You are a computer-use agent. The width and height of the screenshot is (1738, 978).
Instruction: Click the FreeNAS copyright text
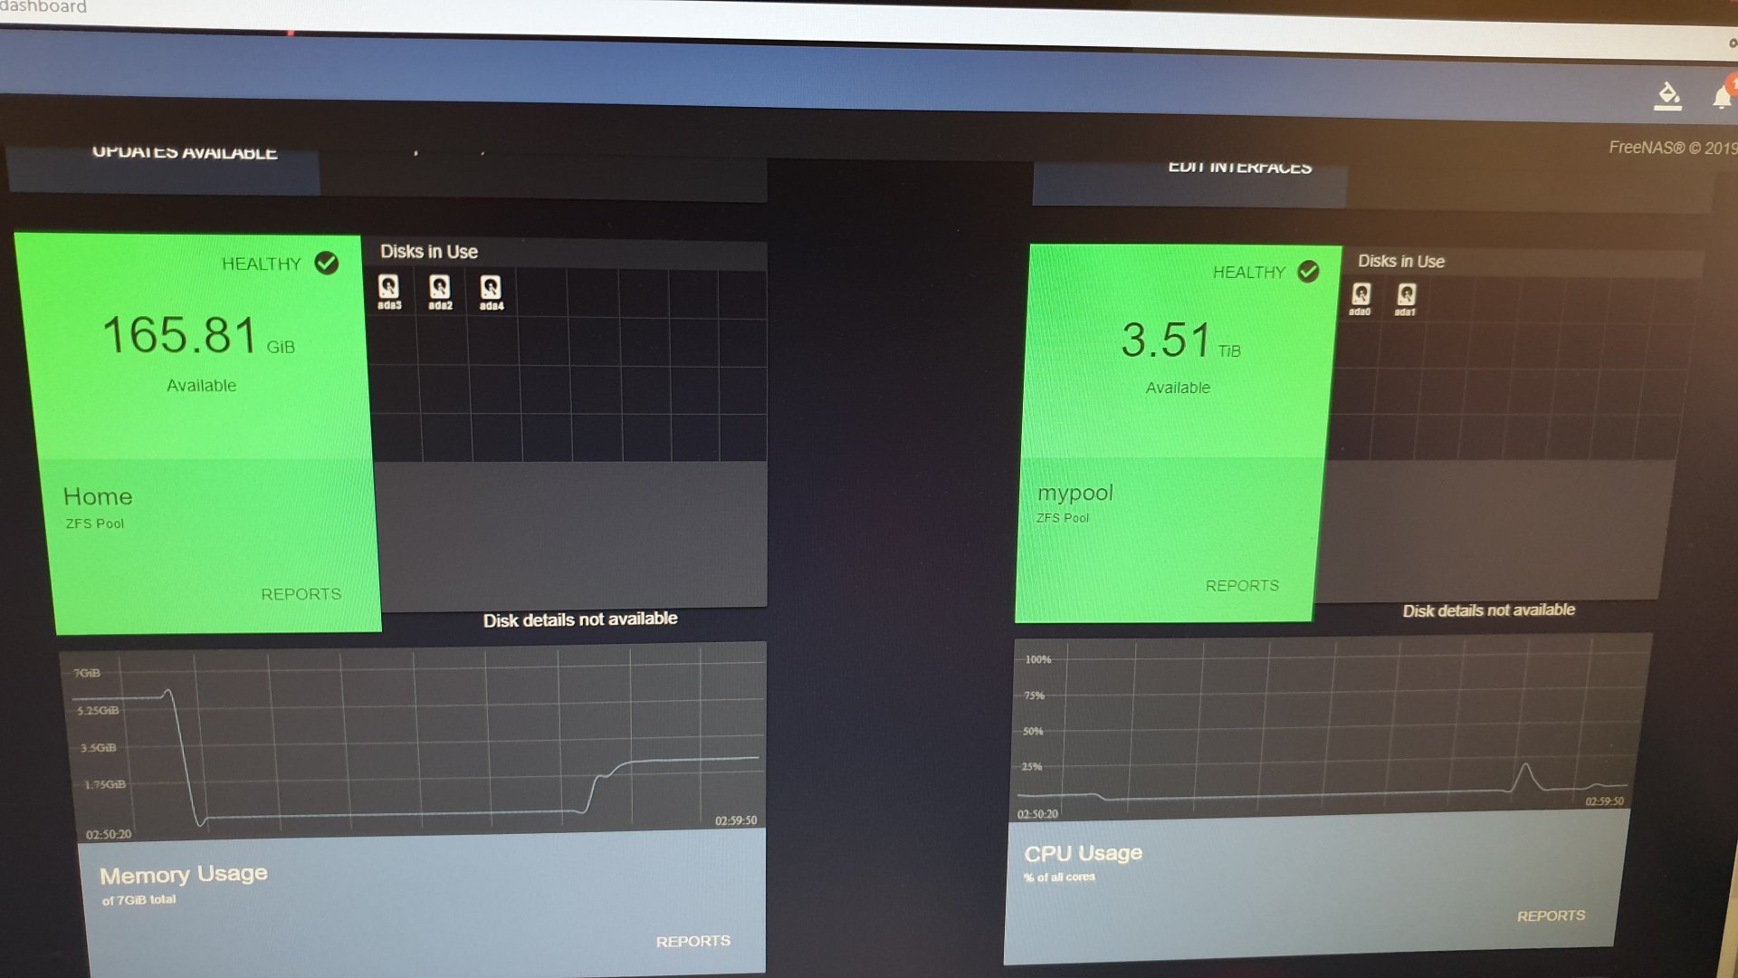tap(1673, 148)
